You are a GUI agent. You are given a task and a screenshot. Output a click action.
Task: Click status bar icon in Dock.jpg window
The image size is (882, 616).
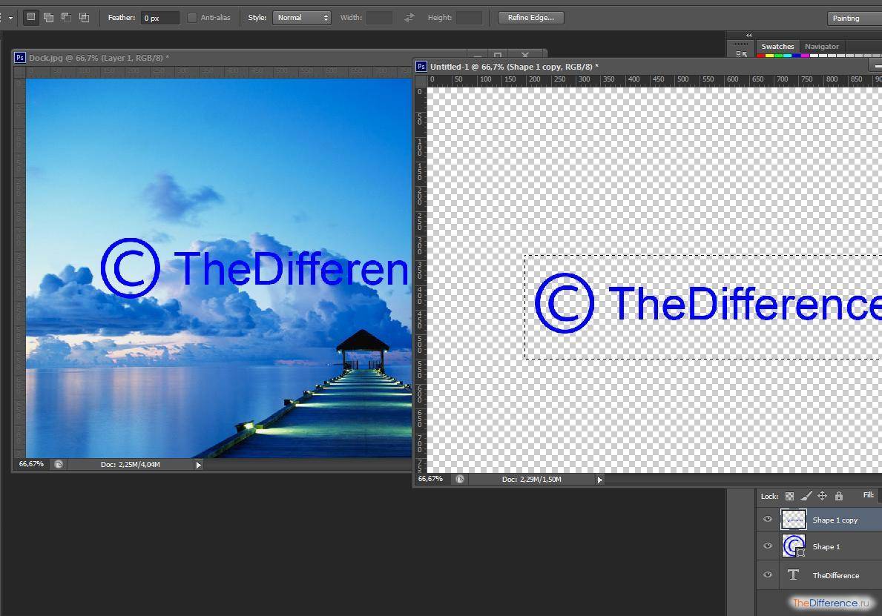click(x=59, y=464)
